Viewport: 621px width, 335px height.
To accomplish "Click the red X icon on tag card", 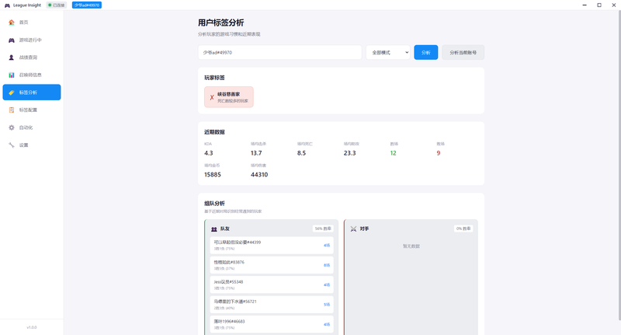I will [x=212, y=97].
